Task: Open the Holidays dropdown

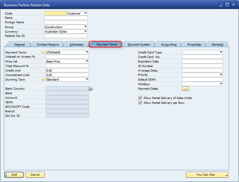Action: [203, 84]
